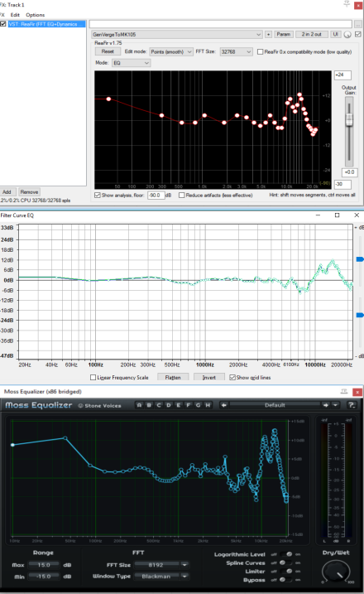Click the Dry/Wet knob
The width and height of the screenshot is (364, 594).
[336, 572]
